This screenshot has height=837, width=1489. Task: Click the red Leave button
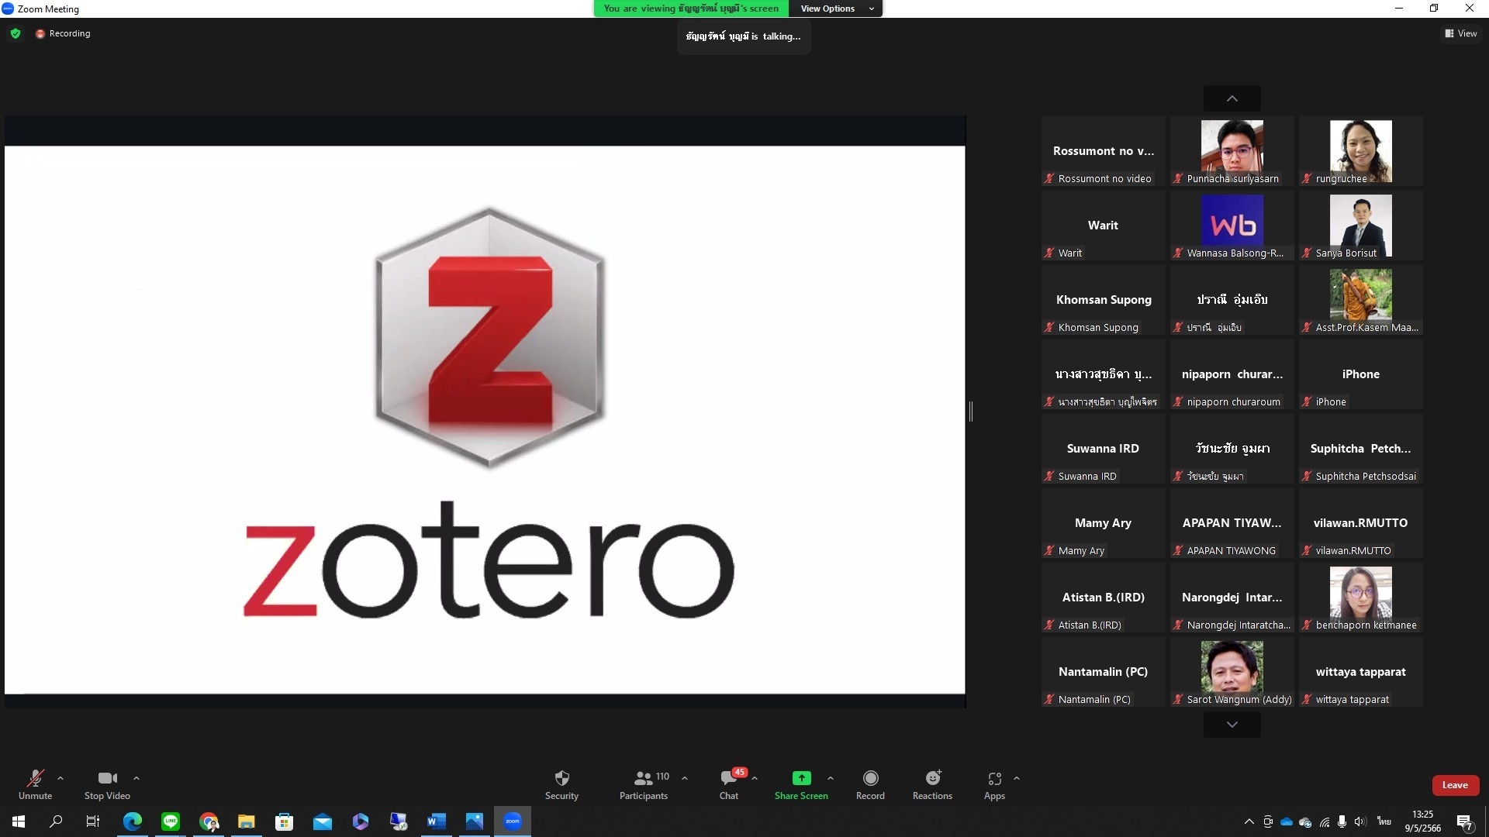pos(1455,785)
